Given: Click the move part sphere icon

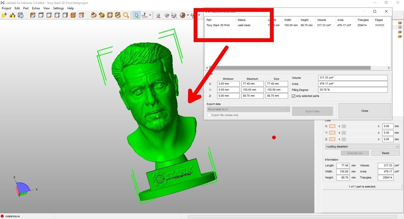Looking at the screenshot, I should (158, 15).
